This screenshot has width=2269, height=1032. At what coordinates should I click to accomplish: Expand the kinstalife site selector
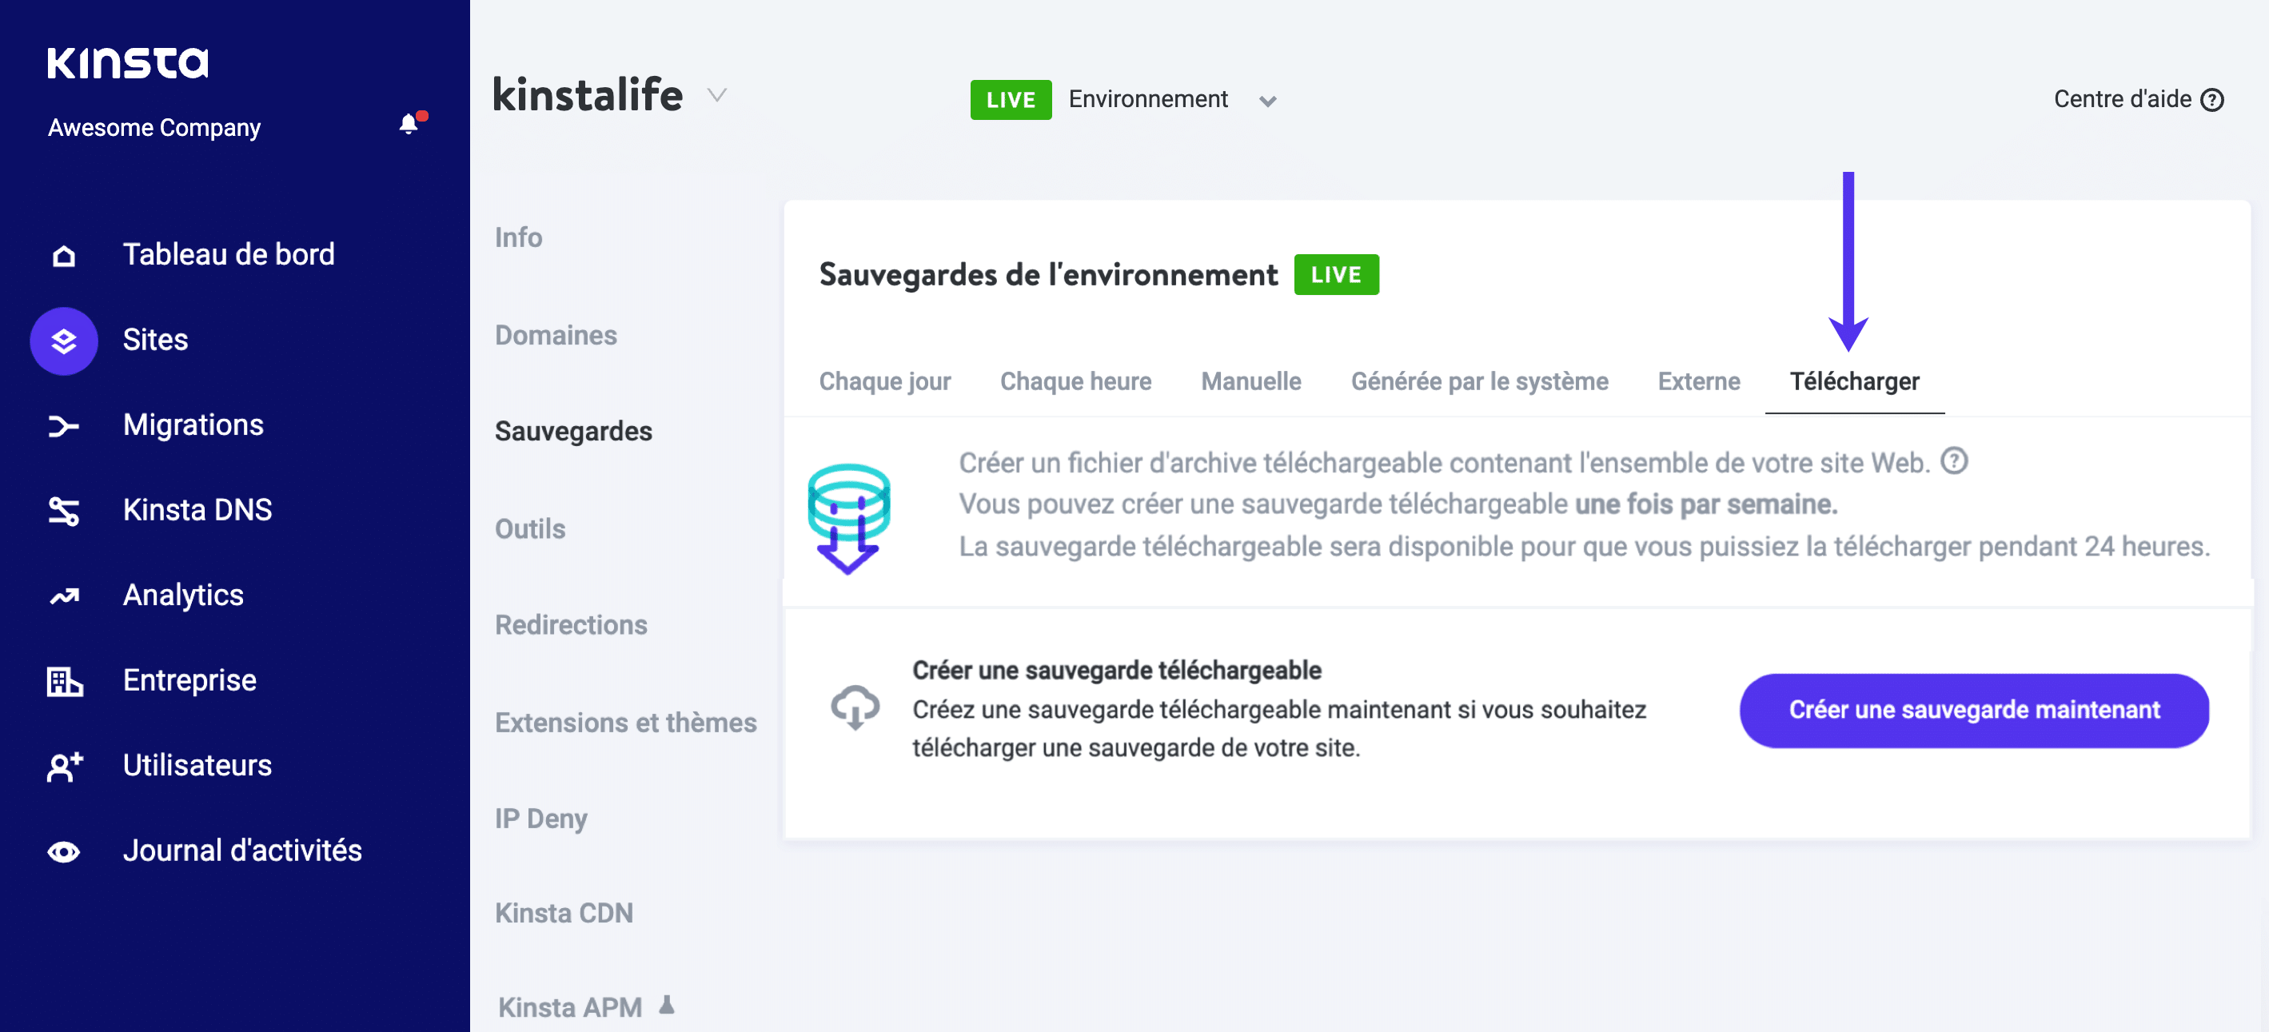(x=716, y=97)
